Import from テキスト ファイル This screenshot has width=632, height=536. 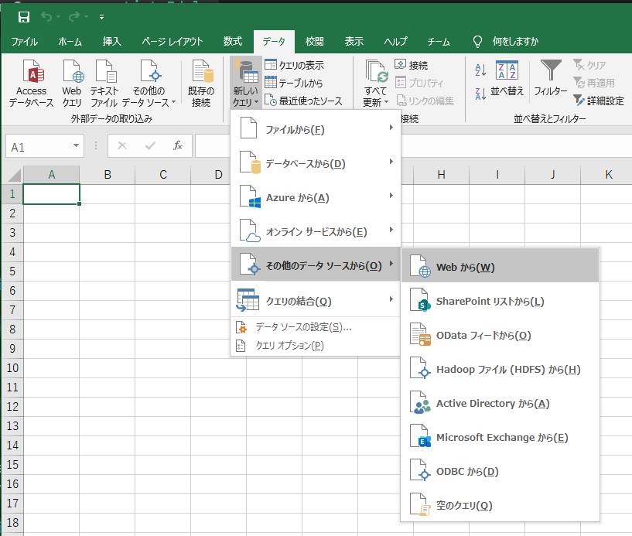(x=104, y=84)
